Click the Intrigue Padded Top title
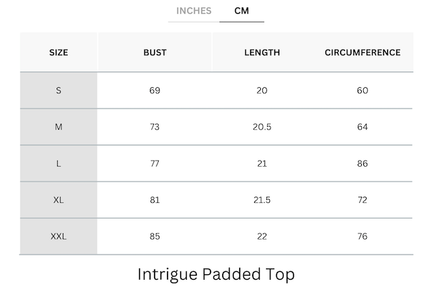 point(216,274)
